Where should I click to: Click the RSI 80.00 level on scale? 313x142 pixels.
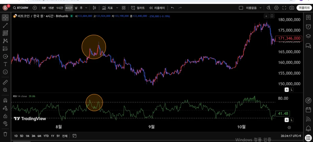click(283, 98)
